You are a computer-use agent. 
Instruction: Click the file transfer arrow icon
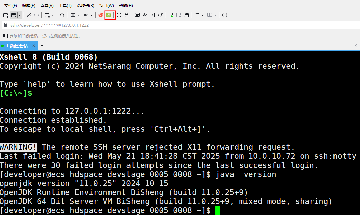click(152, 15)
